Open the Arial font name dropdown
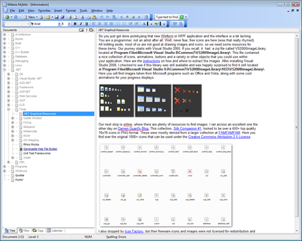This screenshot has width=302, height=241. pos(59,24)
